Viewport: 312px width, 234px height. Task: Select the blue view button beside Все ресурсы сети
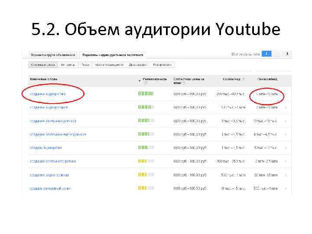click(266, 54)
